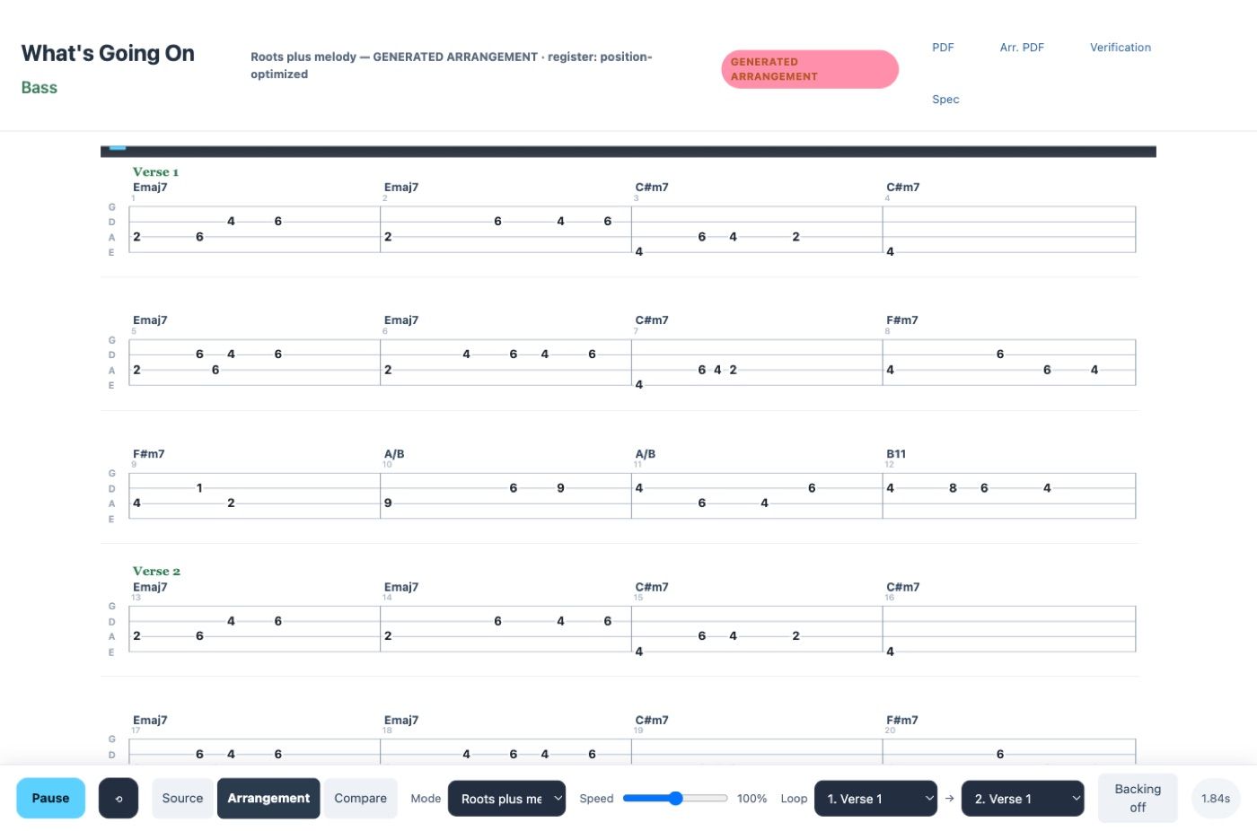Viewport: 1257px width, 831px height.
Task: Click fret 1 in measure 9
Action: click(199, 488)
